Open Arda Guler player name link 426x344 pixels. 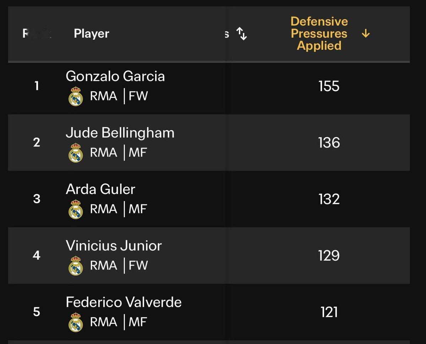coord(100,189)
